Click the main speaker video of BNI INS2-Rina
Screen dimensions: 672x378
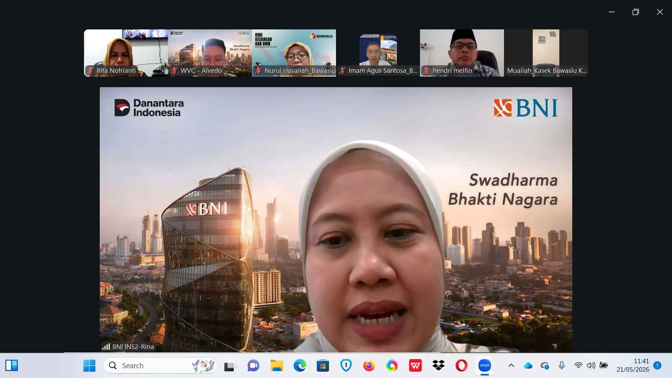click(336, 220)
